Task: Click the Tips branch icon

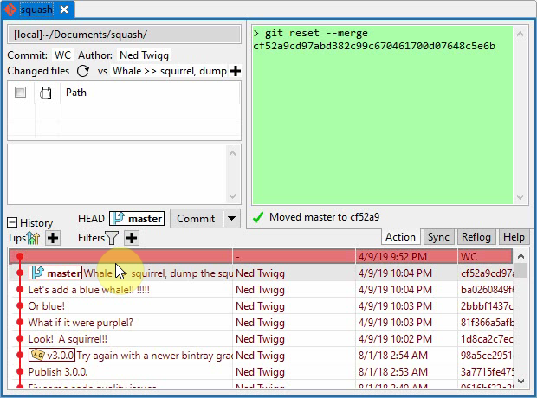Action: [34, 238]
